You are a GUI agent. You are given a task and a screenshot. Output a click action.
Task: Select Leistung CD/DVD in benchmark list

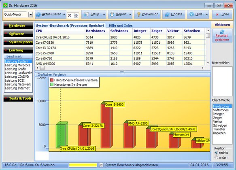(x=18, y=77)
